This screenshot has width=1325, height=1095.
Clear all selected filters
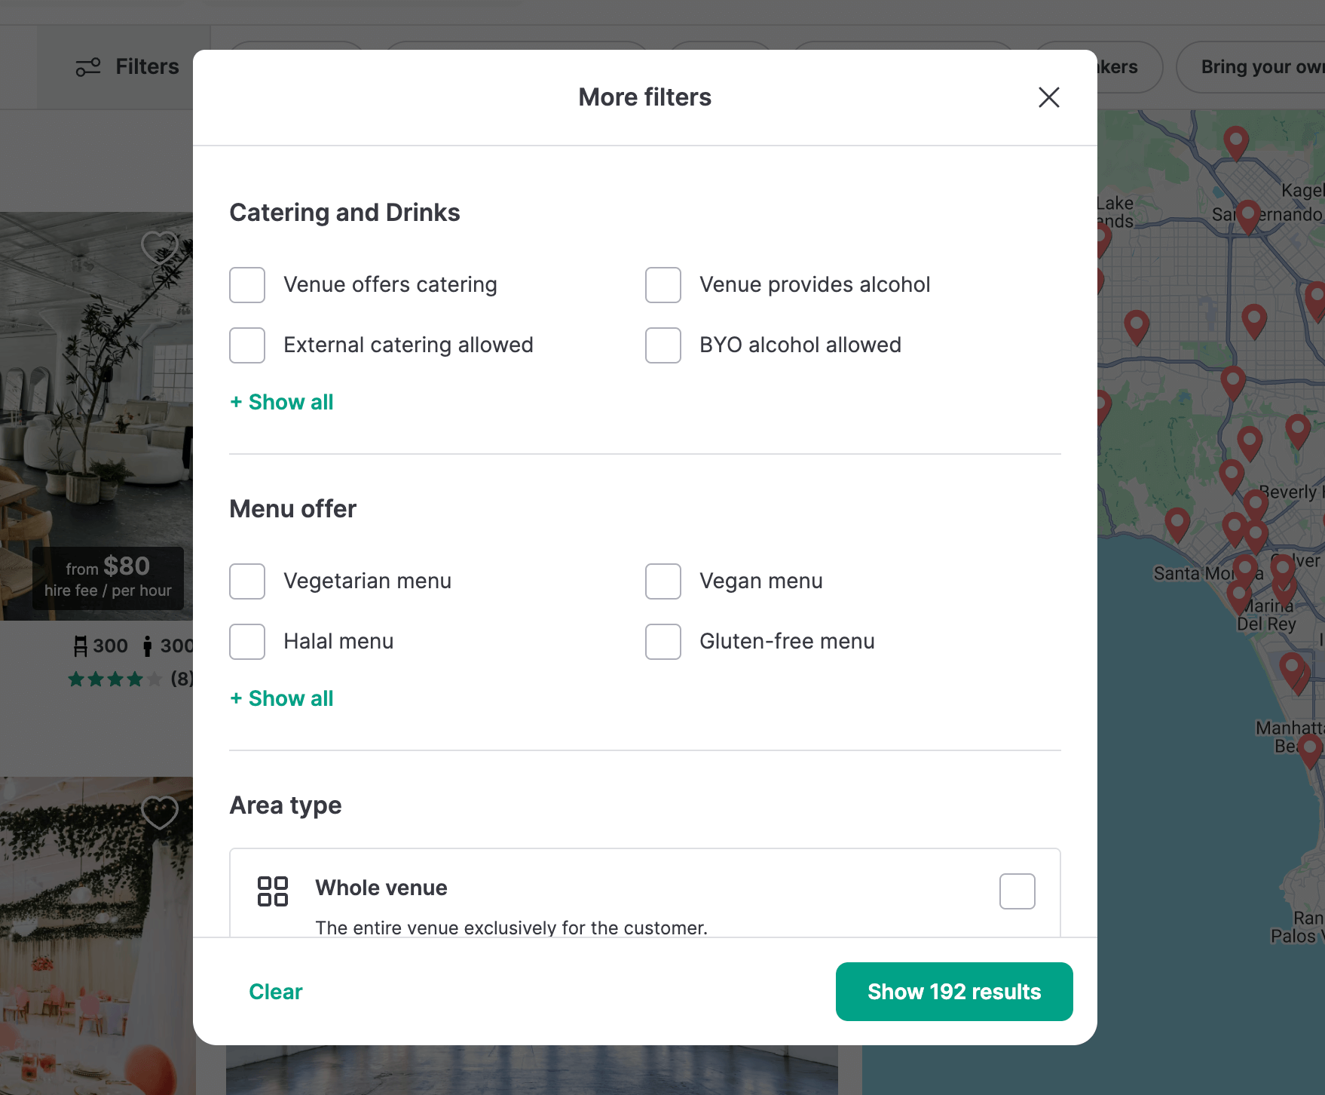[x=275, y=992]
